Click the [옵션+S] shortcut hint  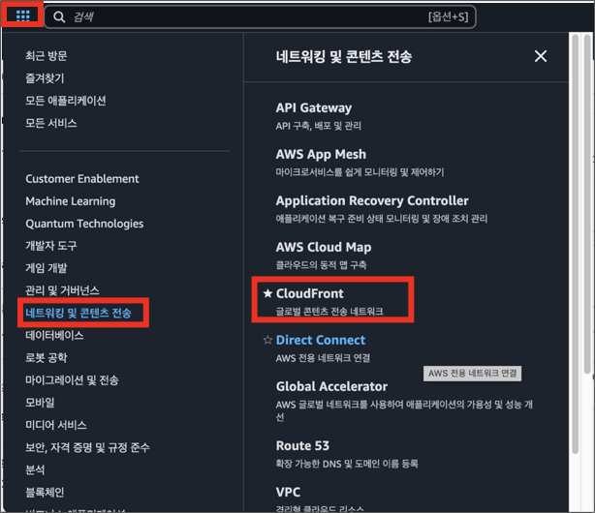click(x=448, y=16)
